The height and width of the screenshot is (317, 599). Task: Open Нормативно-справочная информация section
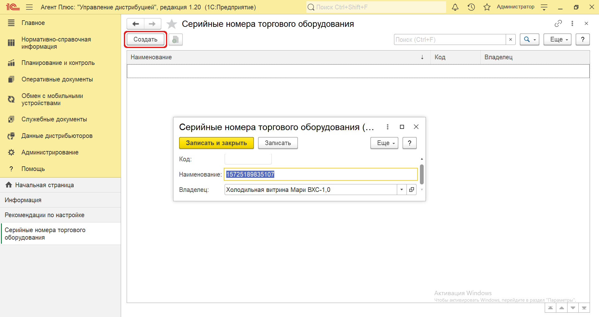click(60, 43)
